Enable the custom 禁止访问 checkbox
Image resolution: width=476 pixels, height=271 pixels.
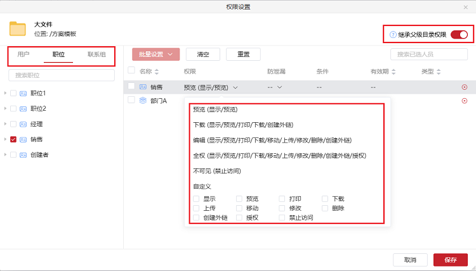click(x=282, y=218)
